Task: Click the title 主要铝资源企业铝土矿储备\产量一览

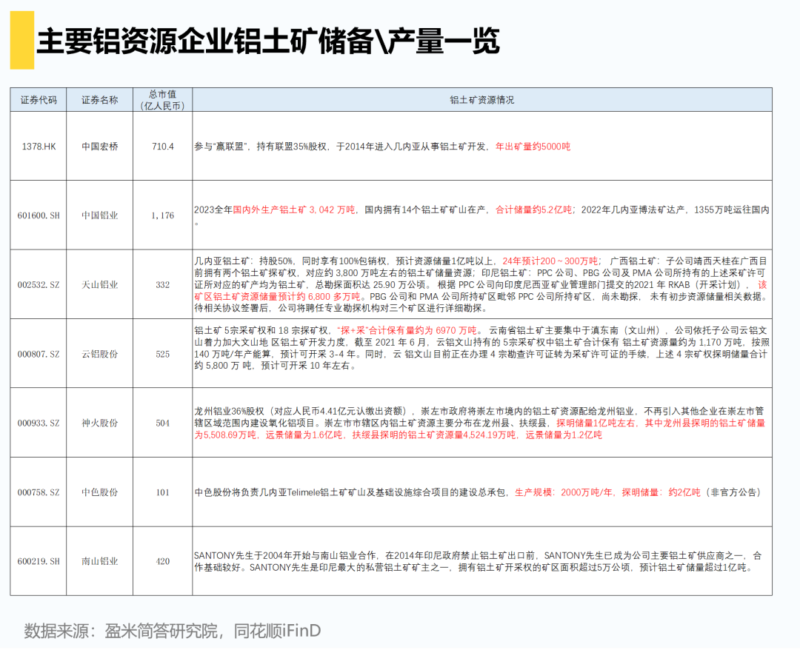Action: coord(267,41)
